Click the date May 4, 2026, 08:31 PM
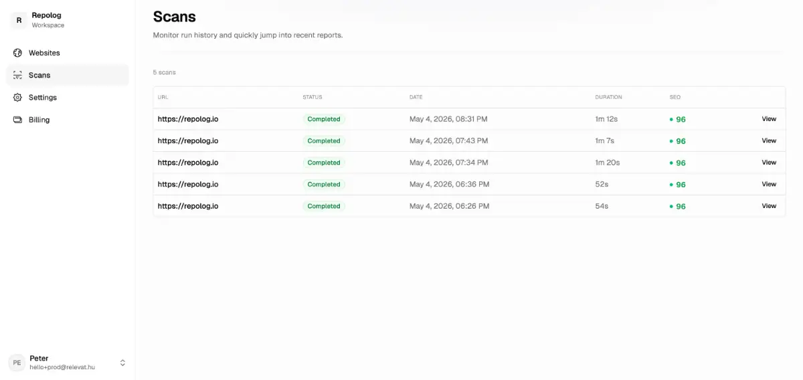Viewport: 803px width, 380px height. click(x=448, y=119)
